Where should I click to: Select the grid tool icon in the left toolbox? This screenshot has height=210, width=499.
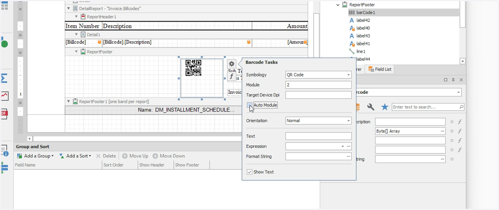(x=4, y=6)
